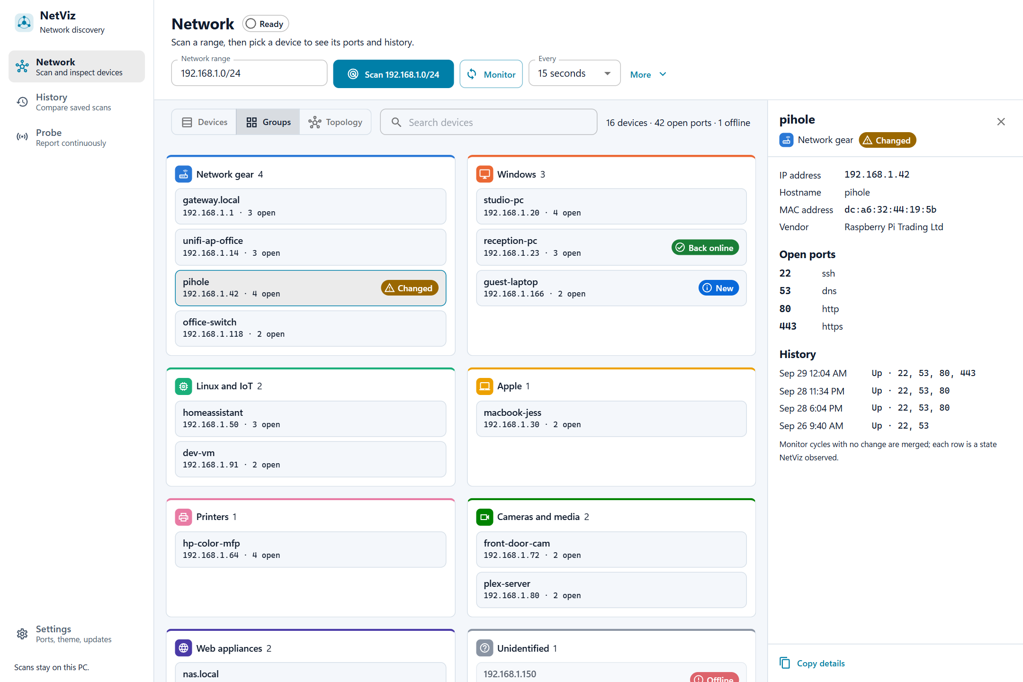Click the Network gear group icon
This screenshot has height=682, width=1023.
183,174
